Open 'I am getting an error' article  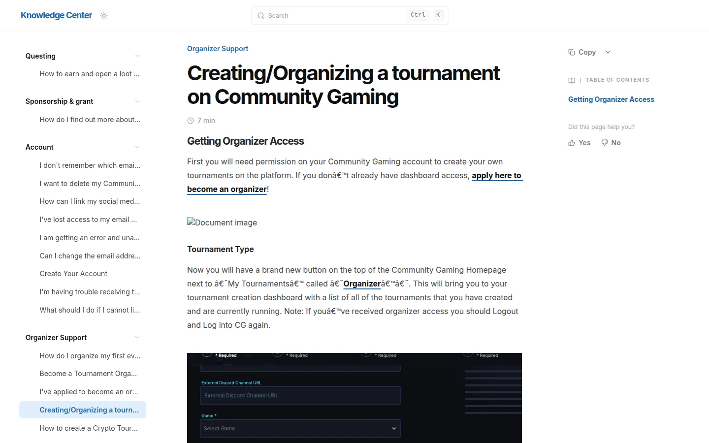(90, 238)
